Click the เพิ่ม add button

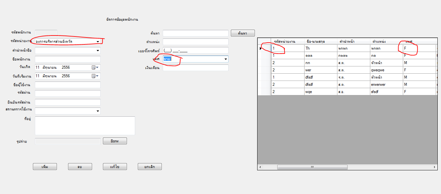45,167
